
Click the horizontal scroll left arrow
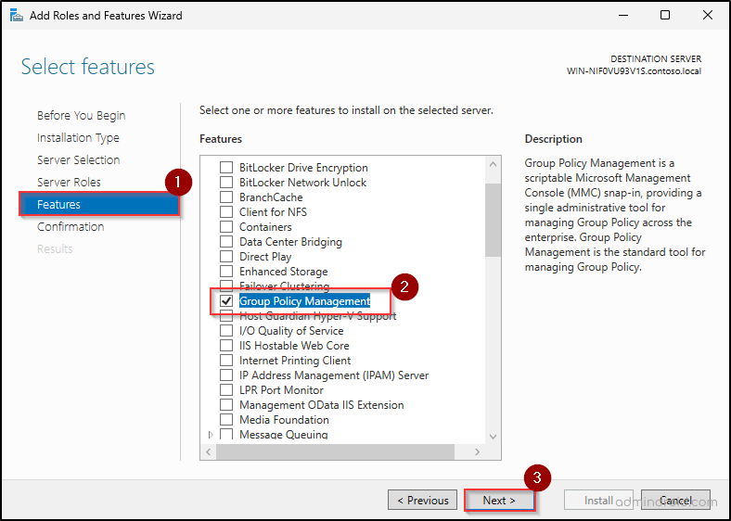pos(209,451)
